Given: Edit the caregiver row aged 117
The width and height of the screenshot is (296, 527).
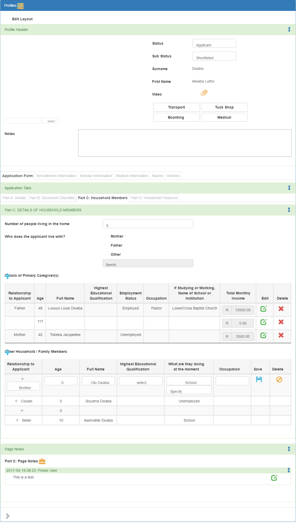Looking at the screenshot, I should 264,322.
